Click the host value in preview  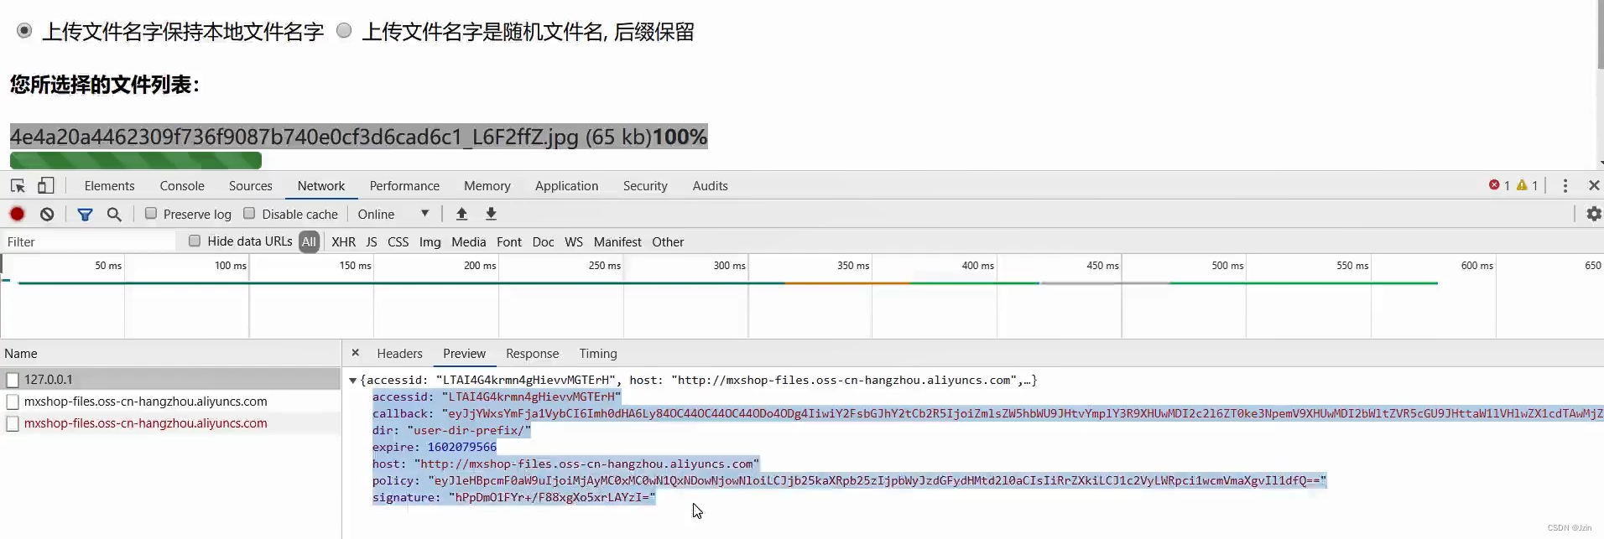[586, 464]
